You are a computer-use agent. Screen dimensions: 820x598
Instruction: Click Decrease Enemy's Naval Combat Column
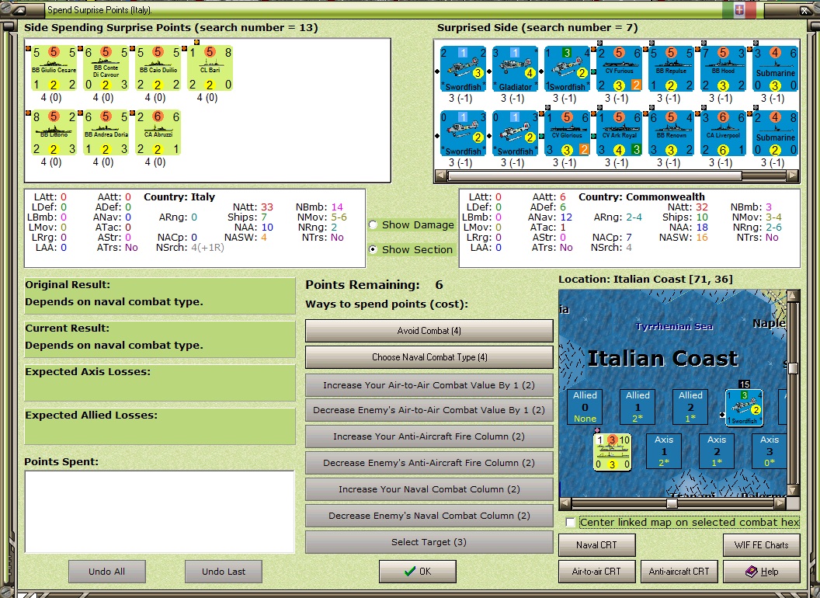(429, 516)
